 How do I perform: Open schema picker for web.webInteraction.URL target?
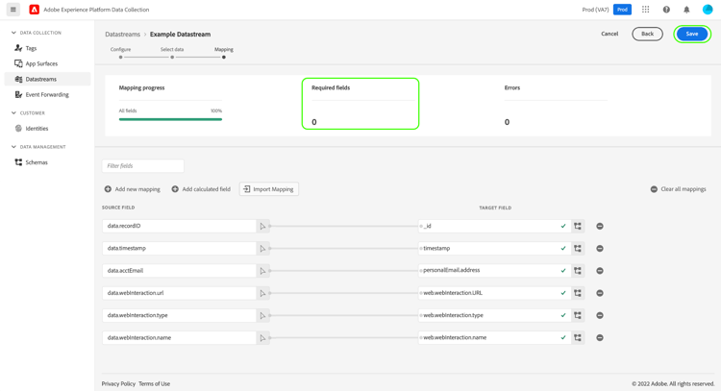pos(578,293)
